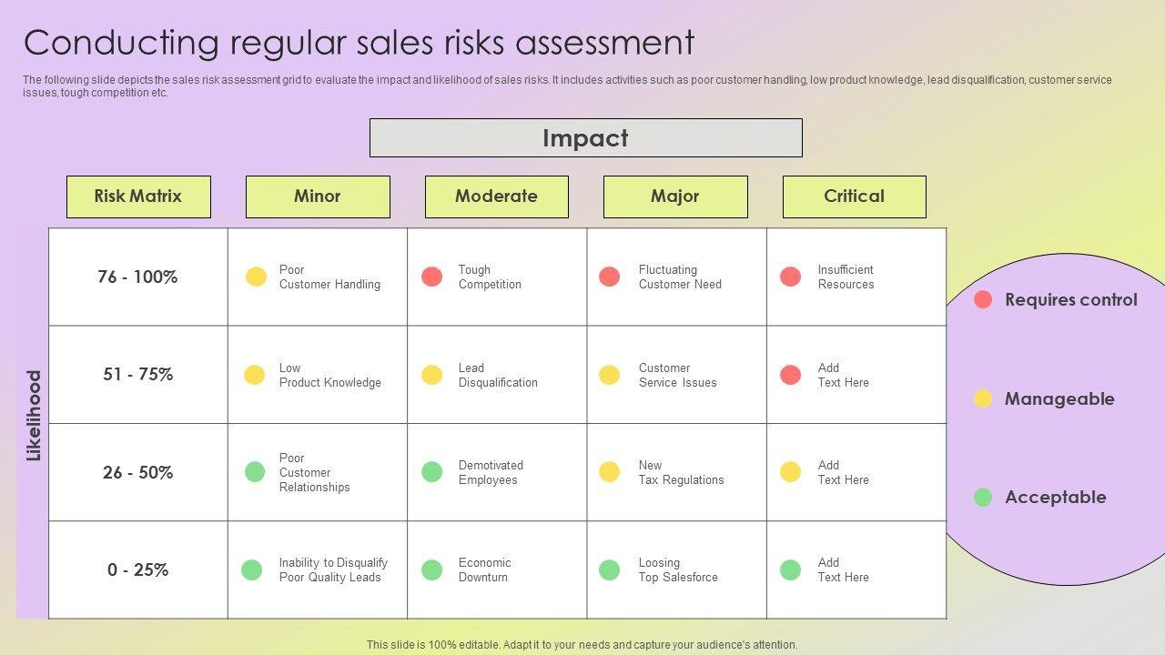Select the red dot beside Fluctuating Customer Need

(x=610, y=277)
